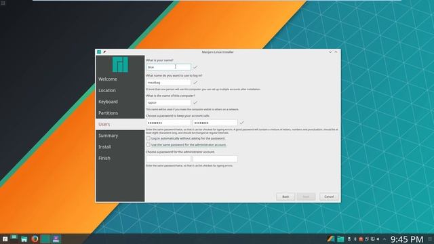The width and height of the screenshot is (434, 244).
Task: Select the Partitions step in sidebar
Action: (120, 113)
